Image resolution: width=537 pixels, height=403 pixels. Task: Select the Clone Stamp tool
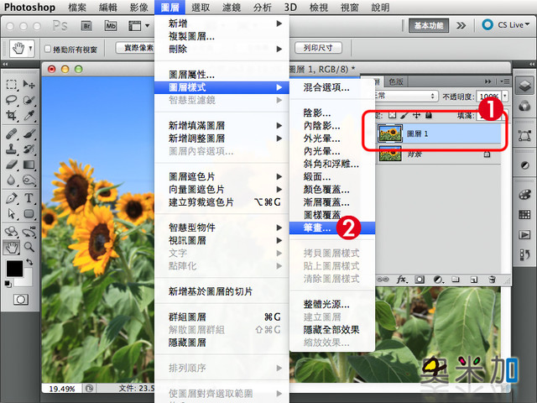pos(11,149)
